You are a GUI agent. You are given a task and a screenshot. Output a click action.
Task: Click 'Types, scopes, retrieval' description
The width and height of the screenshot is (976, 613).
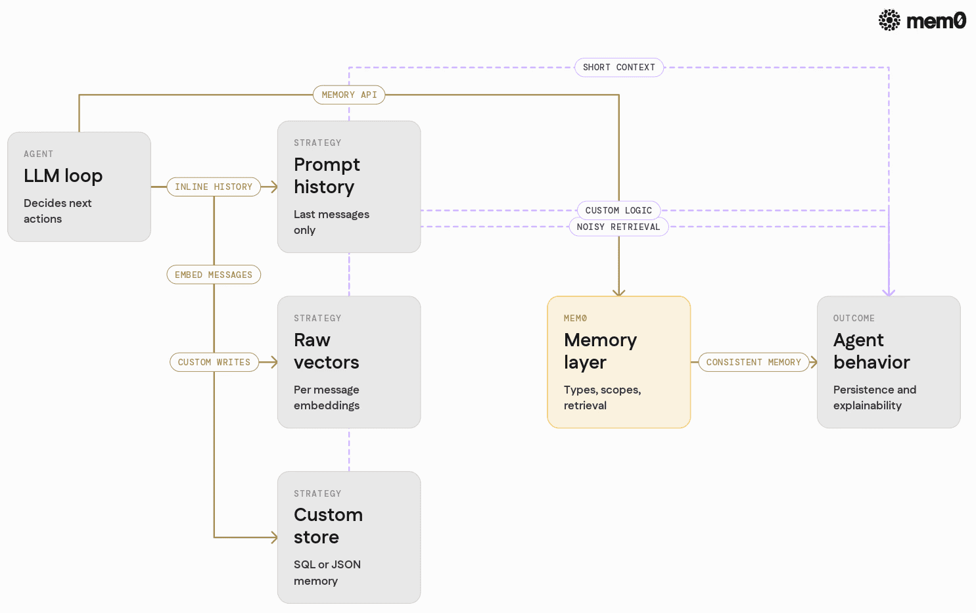[602, 397]
